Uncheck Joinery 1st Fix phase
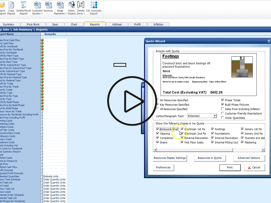The width and height of the screenshot is (271, 203). (242, 129)
